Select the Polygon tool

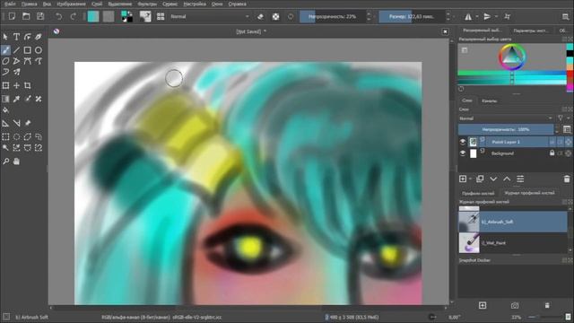5,61
